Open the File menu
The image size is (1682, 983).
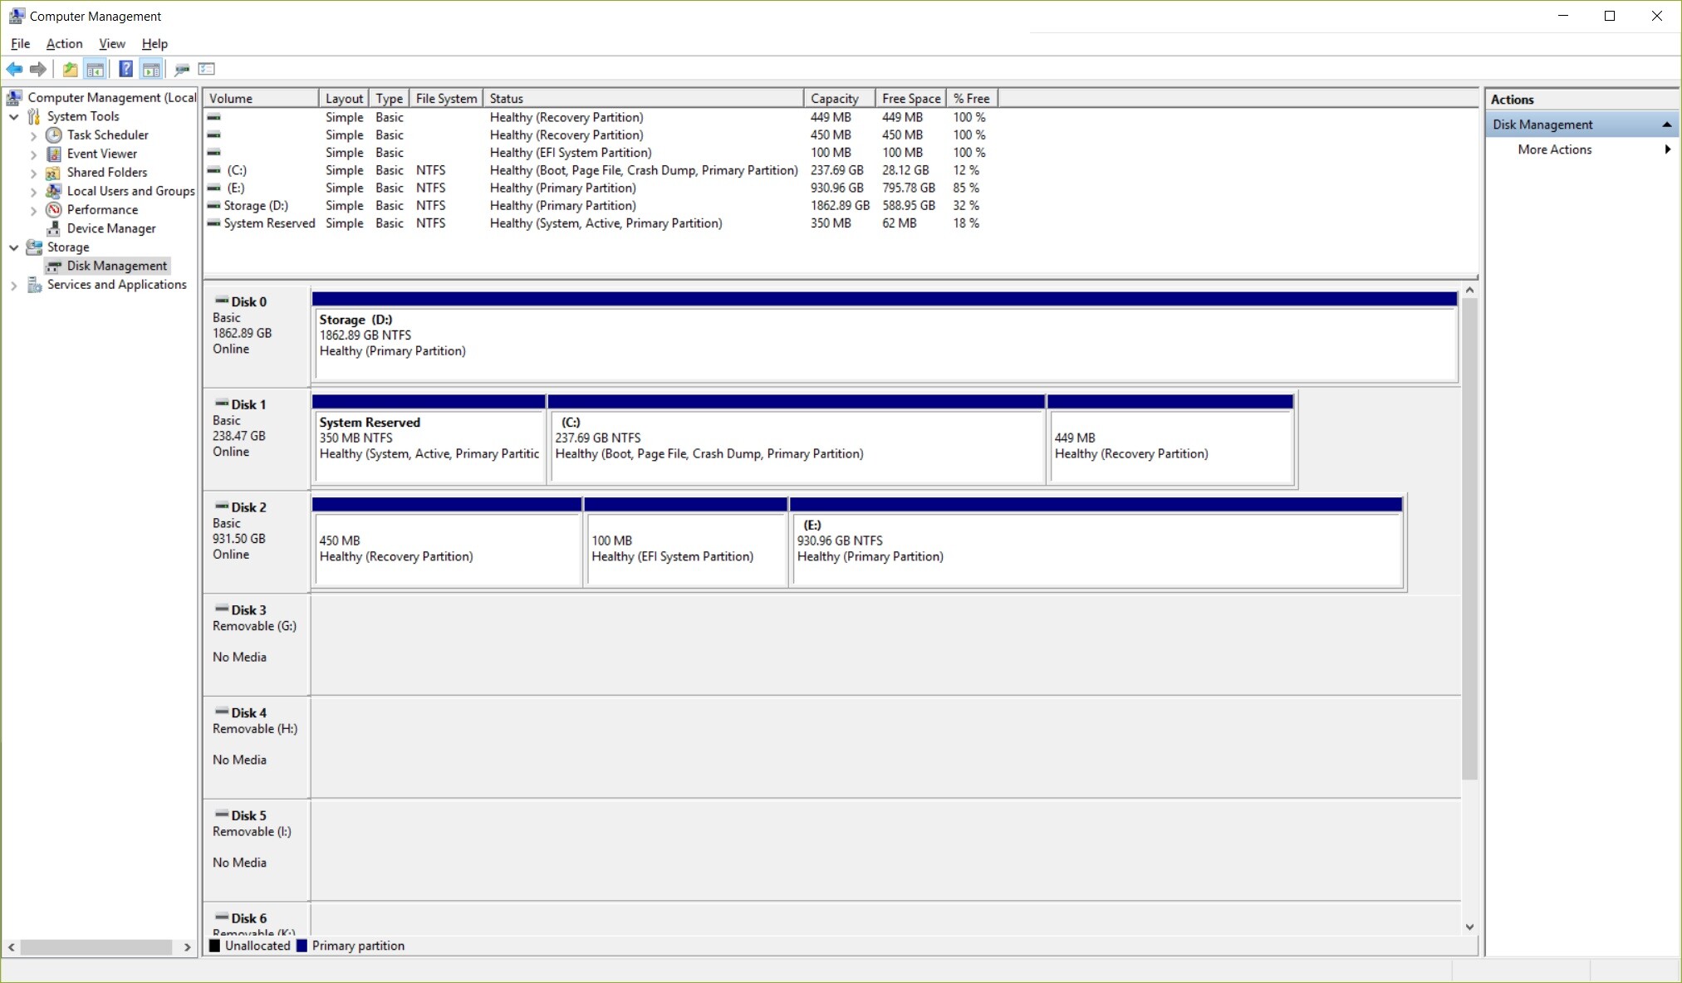(x=20, y=43)
